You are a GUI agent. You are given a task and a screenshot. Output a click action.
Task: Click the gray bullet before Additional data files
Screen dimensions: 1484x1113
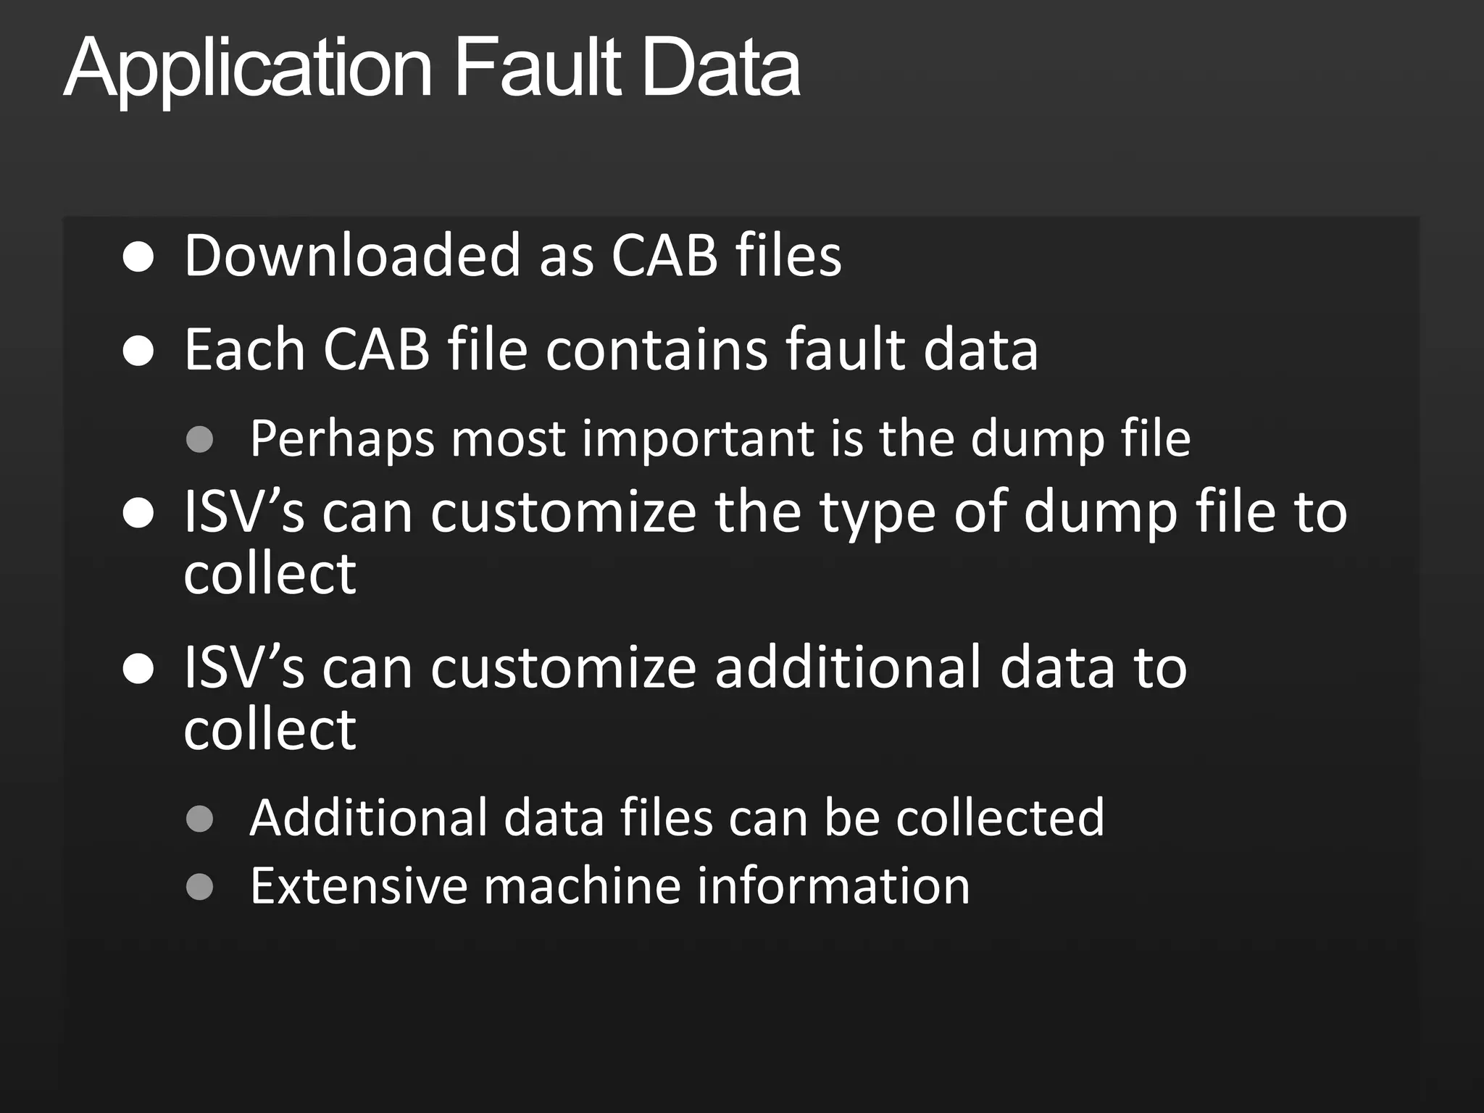199,819
